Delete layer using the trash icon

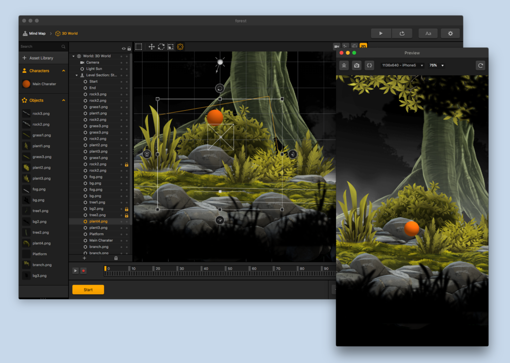click(x=116, y=258)
